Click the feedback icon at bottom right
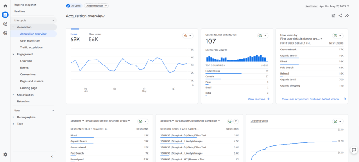 (354, 150)
